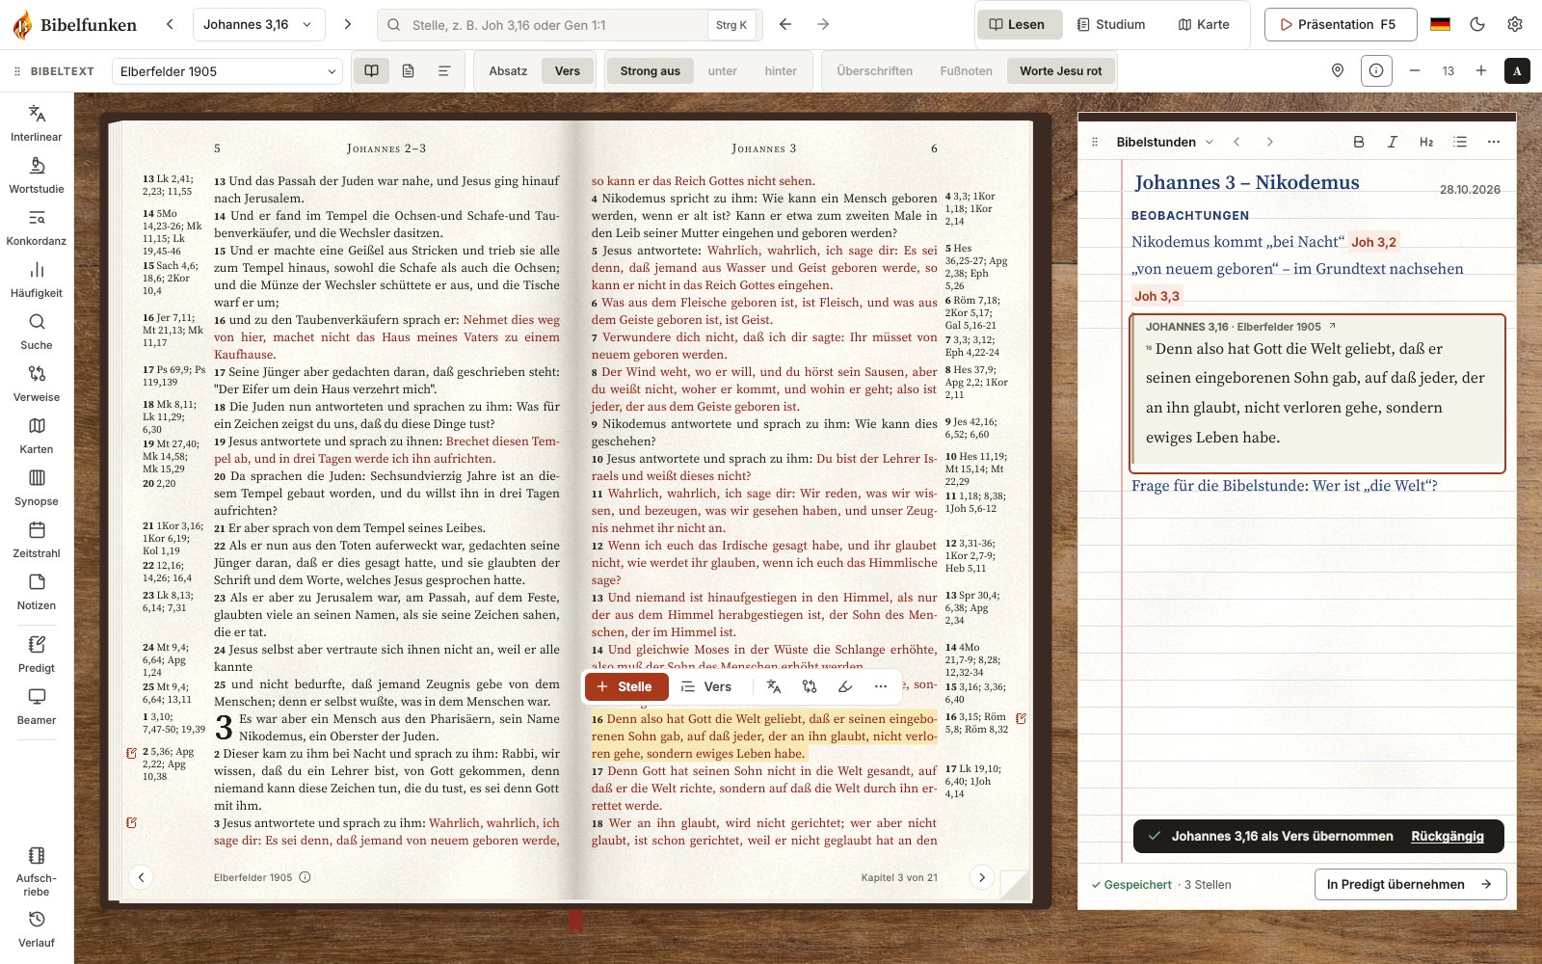Screen dimensions: 1542x964
Task: Switch to the Studium tab
Action: [1111, 24]
